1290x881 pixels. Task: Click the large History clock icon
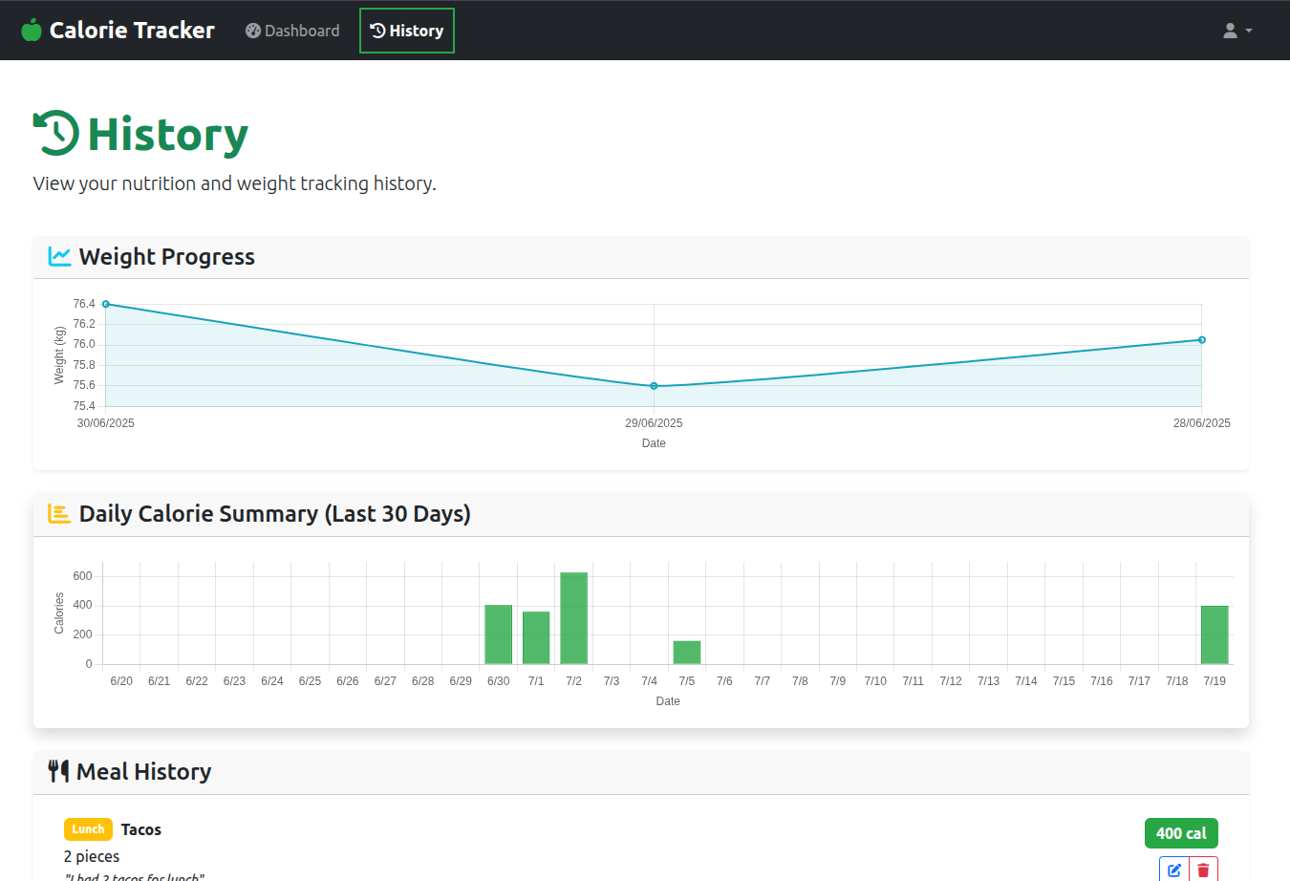pos(55,133)
